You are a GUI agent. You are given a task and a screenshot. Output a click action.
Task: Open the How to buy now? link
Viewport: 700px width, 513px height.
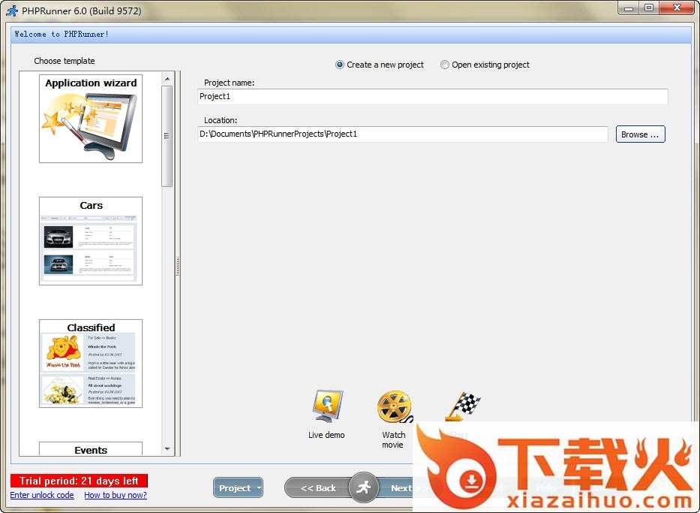pos(116,495)
